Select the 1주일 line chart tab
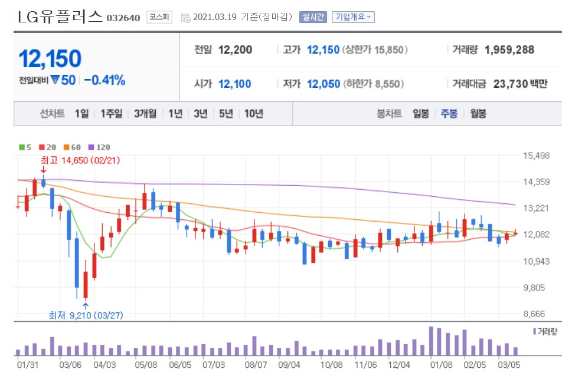Image resolution: width=562 pixels, height=379 pixels. 111,114
